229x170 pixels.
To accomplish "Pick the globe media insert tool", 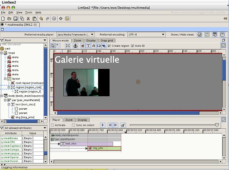I will point(104,46).
